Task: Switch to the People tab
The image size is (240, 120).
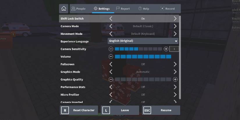Action: [x=79, y=9]
